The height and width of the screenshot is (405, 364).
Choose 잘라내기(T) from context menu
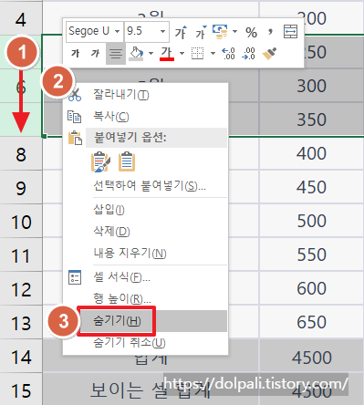coord(145,95)
